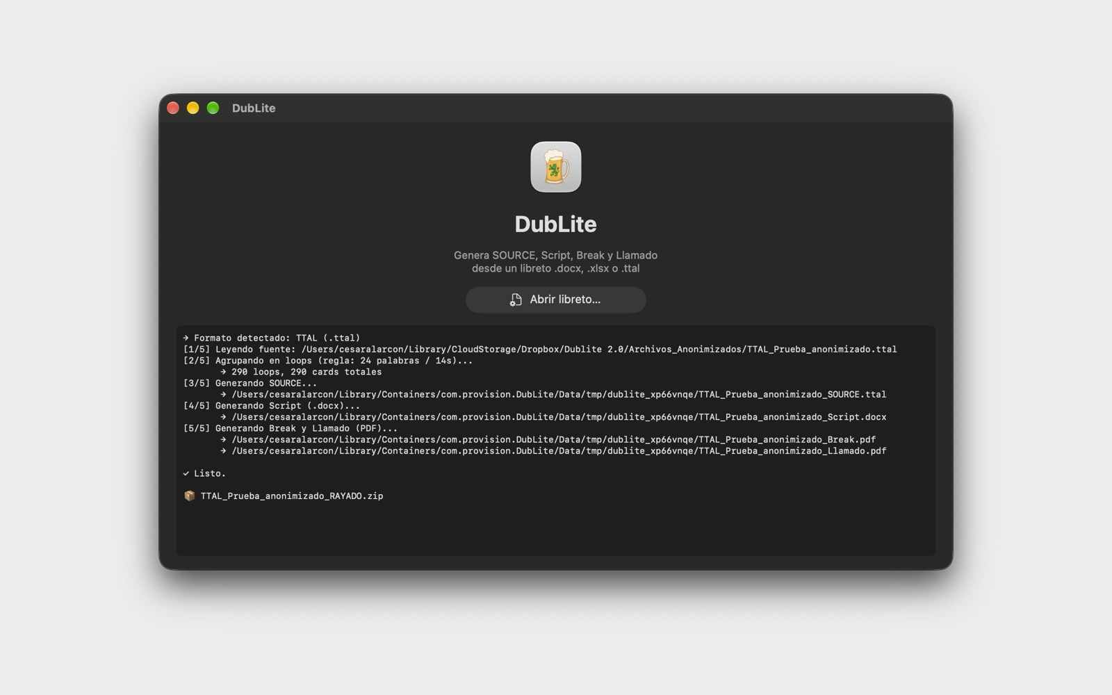The image size is (1112, 695).
Task: Select the '[2/5] Agrupando en loops' log line
Action: pyautogui.click(x=328, y=361)
